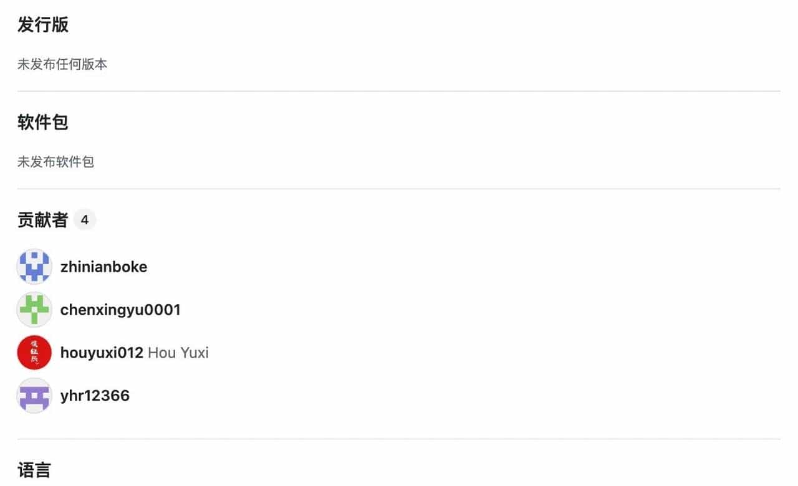Click the 未发布任何版本 text
Viewport: 798px width, 486px height.
point(62,64)
